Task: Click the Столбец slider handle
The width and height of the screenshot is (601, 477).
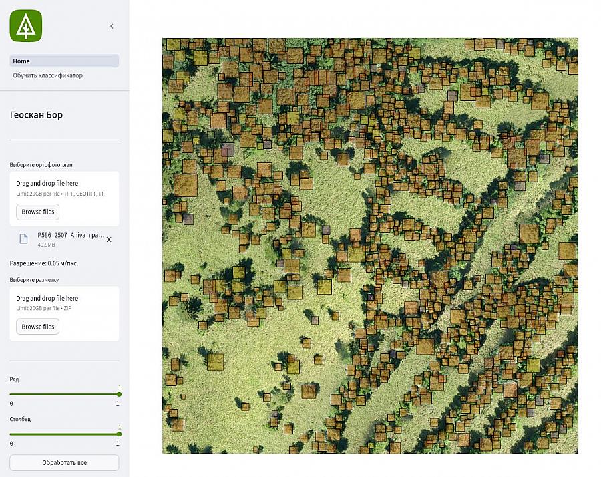Action: tap(119, 434)
